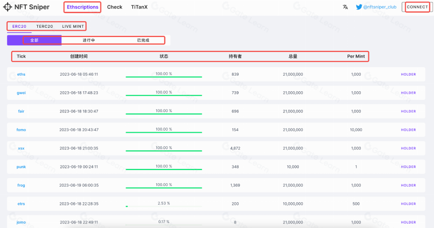Viewport: 434px width, 228px height.
Task: Click the Per Mint value 500
Action: tap(356, 204)
